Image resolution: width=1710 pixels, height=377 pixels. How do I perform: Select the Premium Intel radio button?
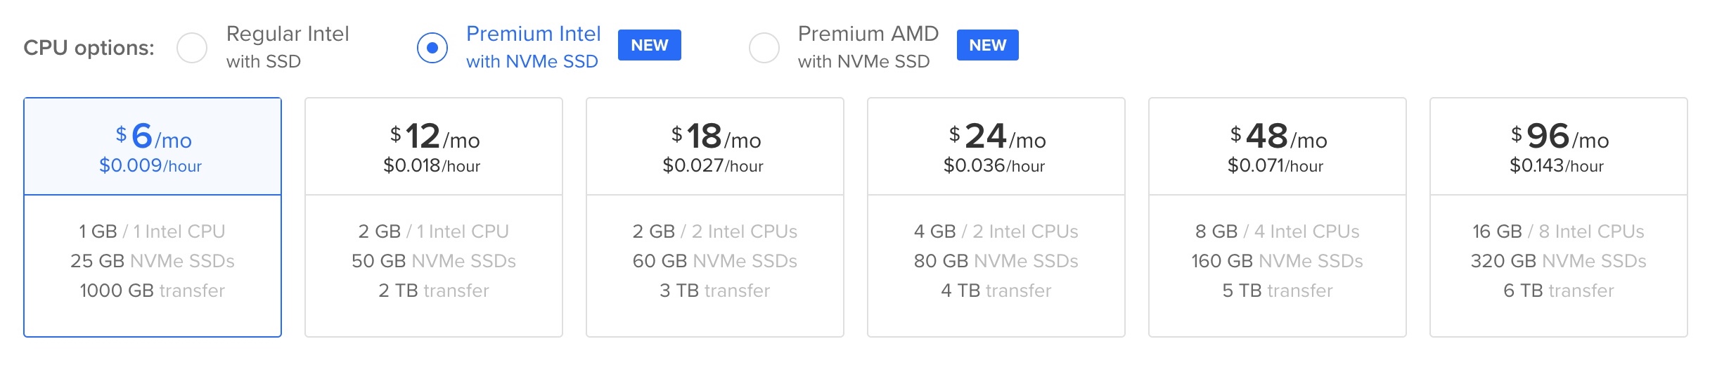432,48
